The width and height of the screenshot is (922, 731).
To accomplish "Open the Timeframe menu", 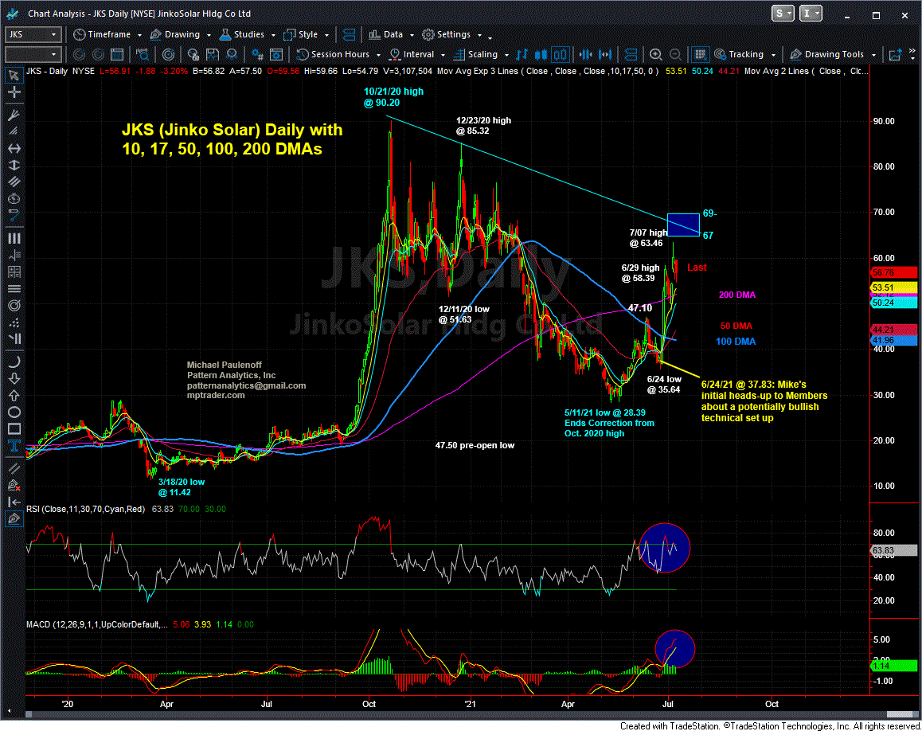I will click(x=107, y=35).
